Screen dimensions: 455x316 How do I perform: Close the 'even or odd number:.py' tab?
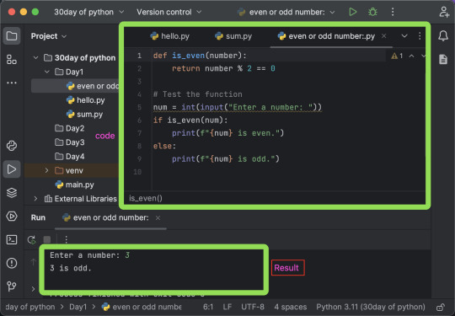tap(384, 36)
